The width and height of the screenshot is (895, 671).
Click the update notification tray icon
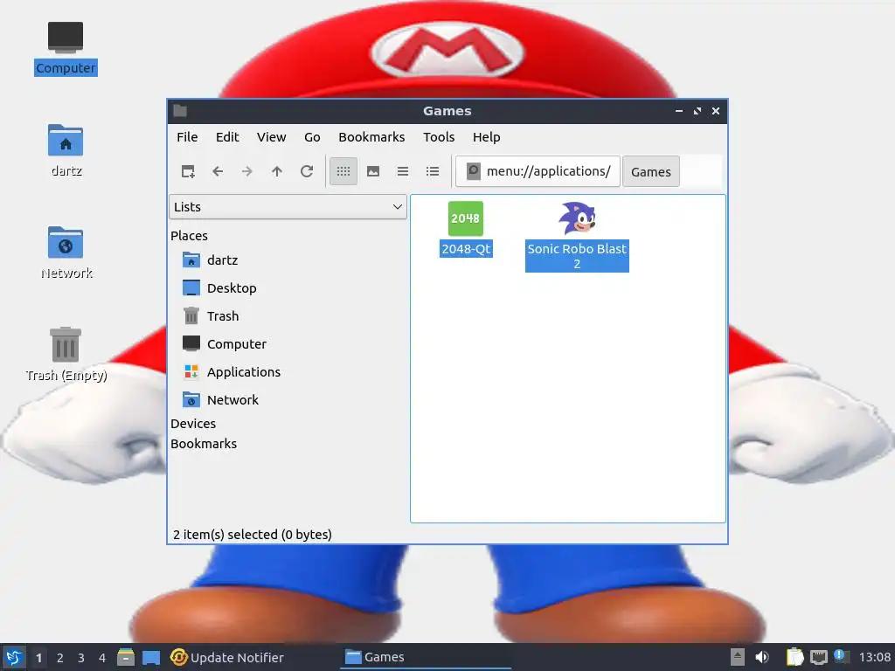[x=841, y=656]
